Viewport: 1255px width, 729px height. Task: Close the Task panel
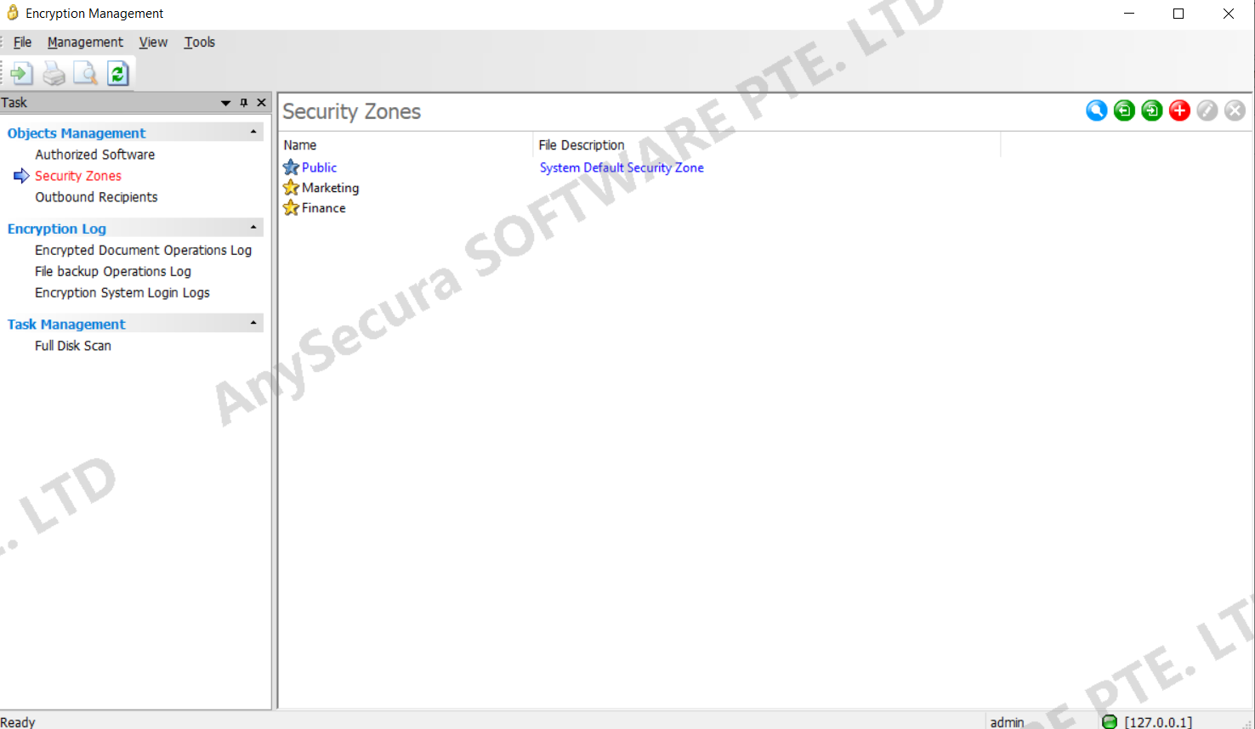[261, 103]
